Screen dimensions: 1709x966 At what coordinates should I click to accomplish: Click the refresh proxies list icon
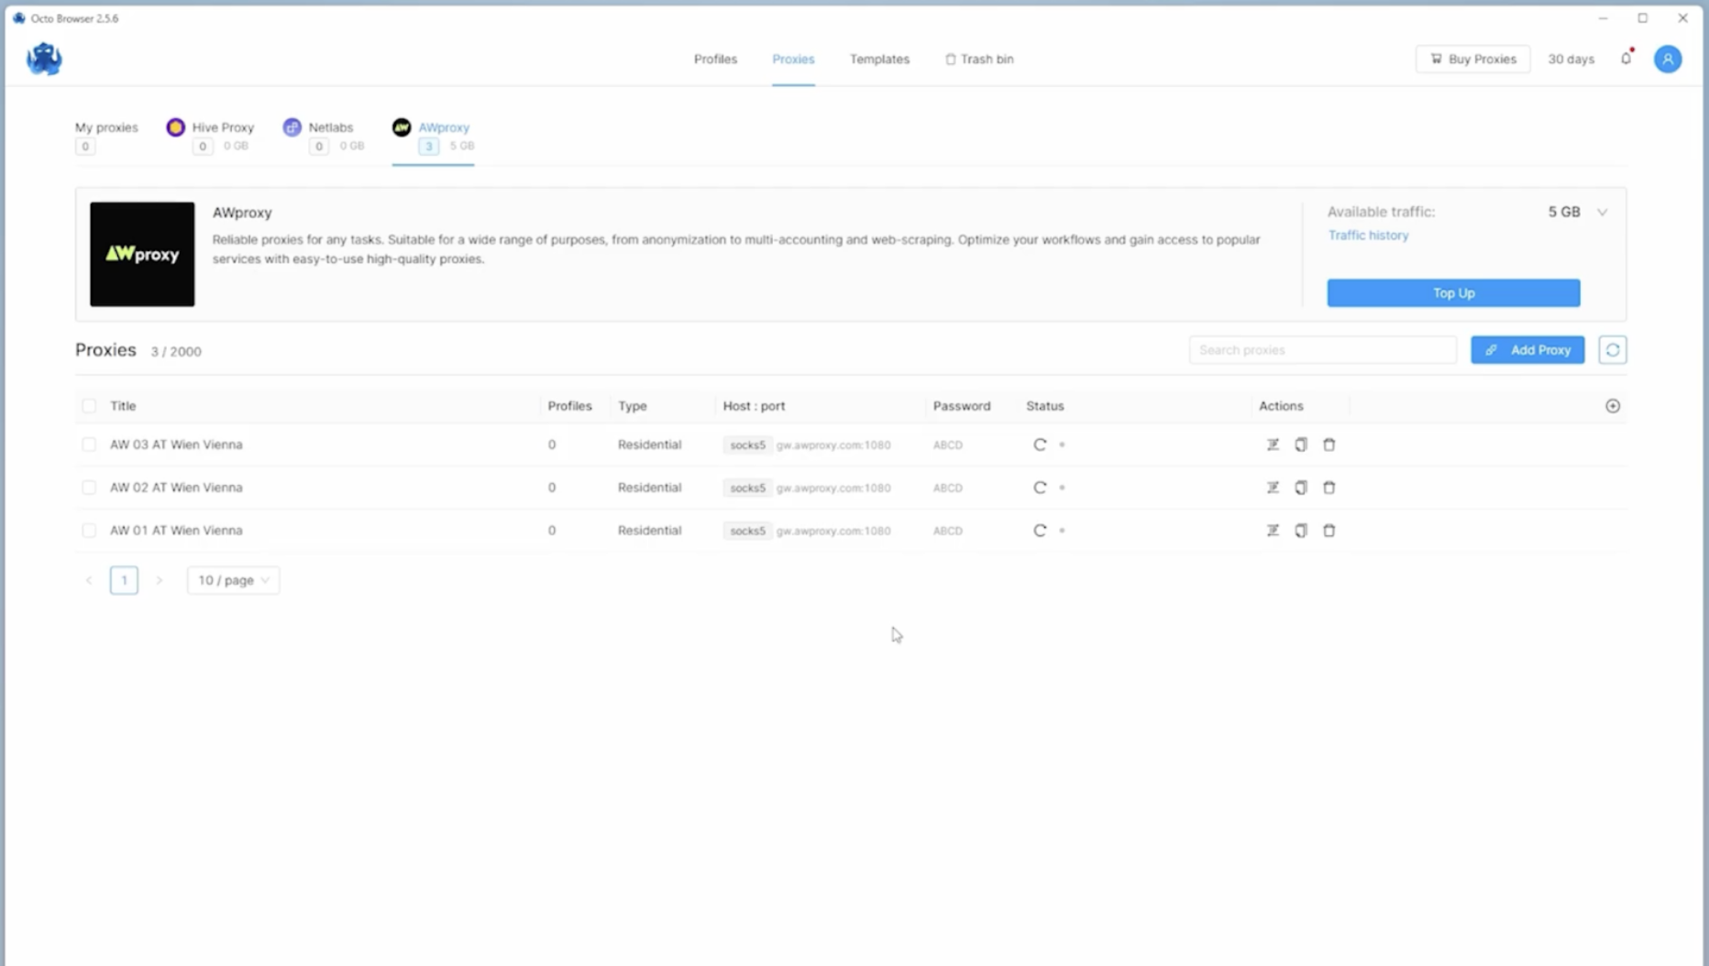tap(1612, 350)
